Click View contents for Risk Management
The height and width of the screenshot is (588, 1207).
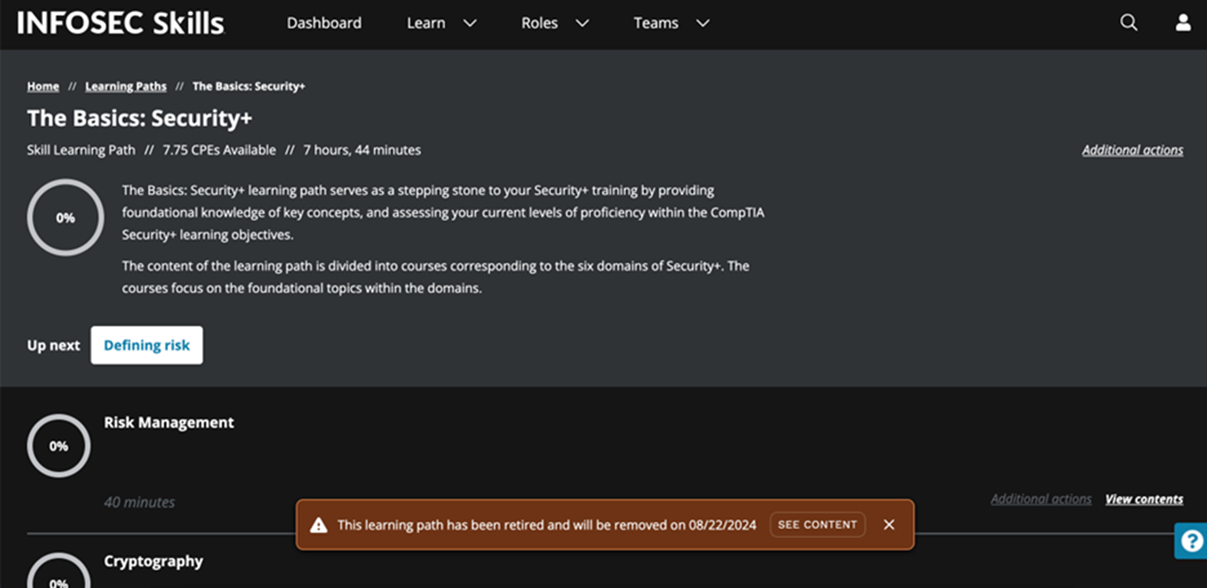(x=1143, y=499)
